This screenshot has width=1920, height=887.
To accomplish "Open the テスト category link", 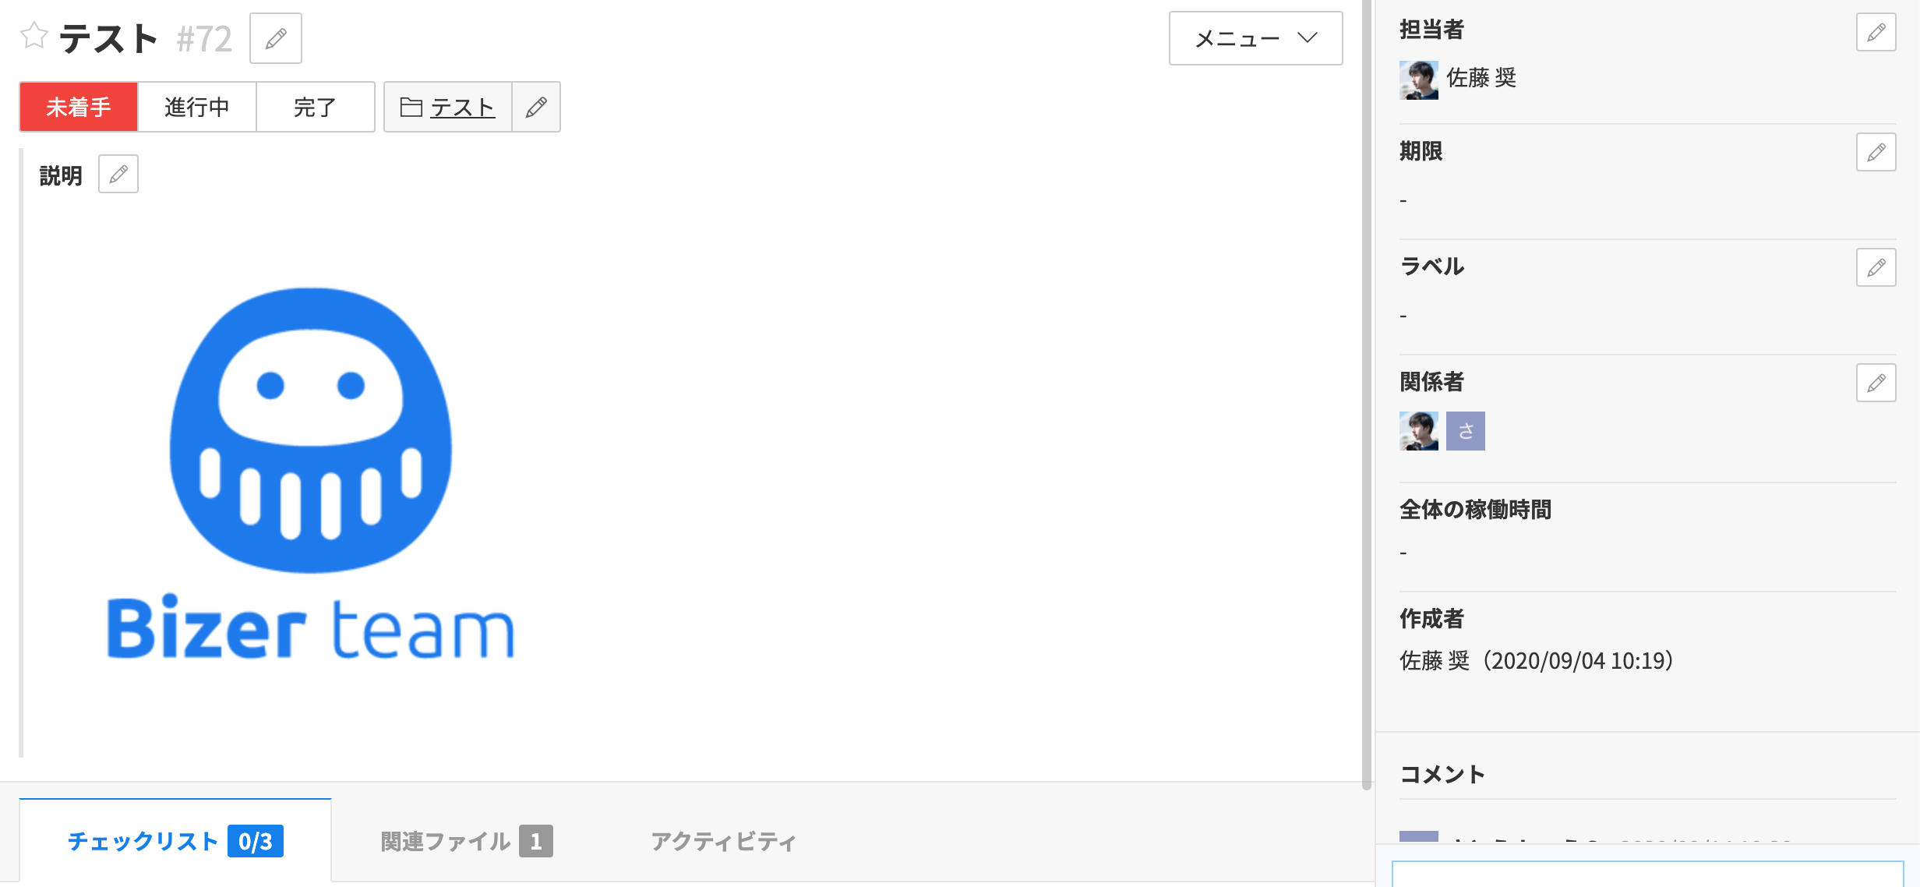I will coord(463,107).
